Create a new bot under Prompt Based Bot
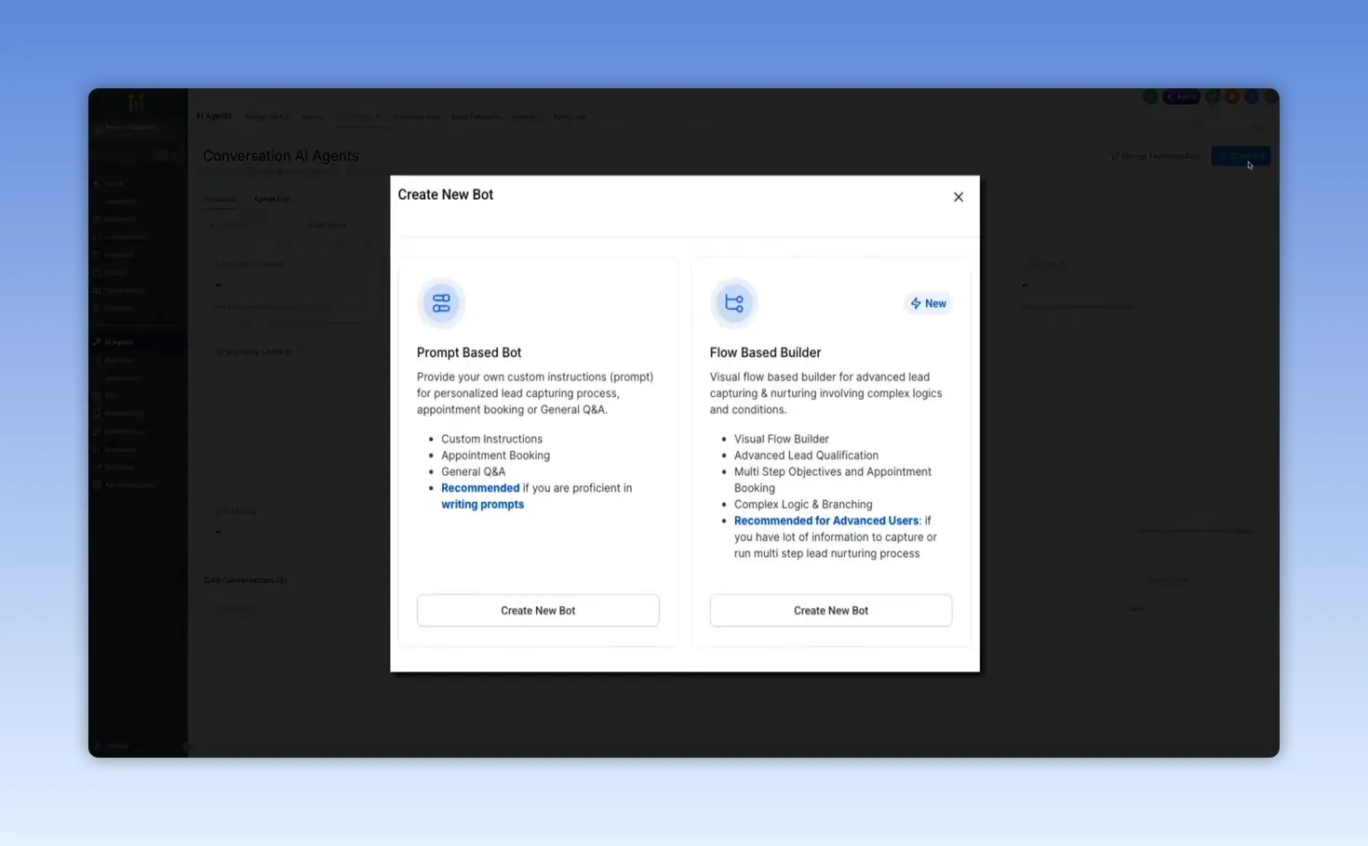Image resolution: width=1368 pixels, height=846 pixels. [538, 611]
